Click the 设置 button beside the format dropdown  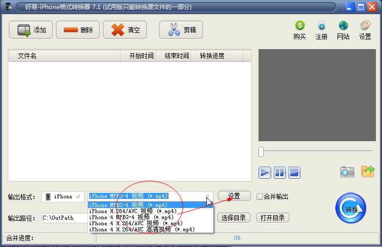coord(234,196)
